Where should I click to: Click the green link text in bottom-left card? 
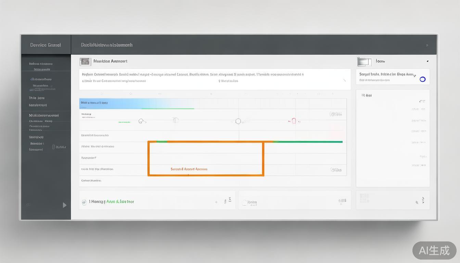tap(120, 202)
